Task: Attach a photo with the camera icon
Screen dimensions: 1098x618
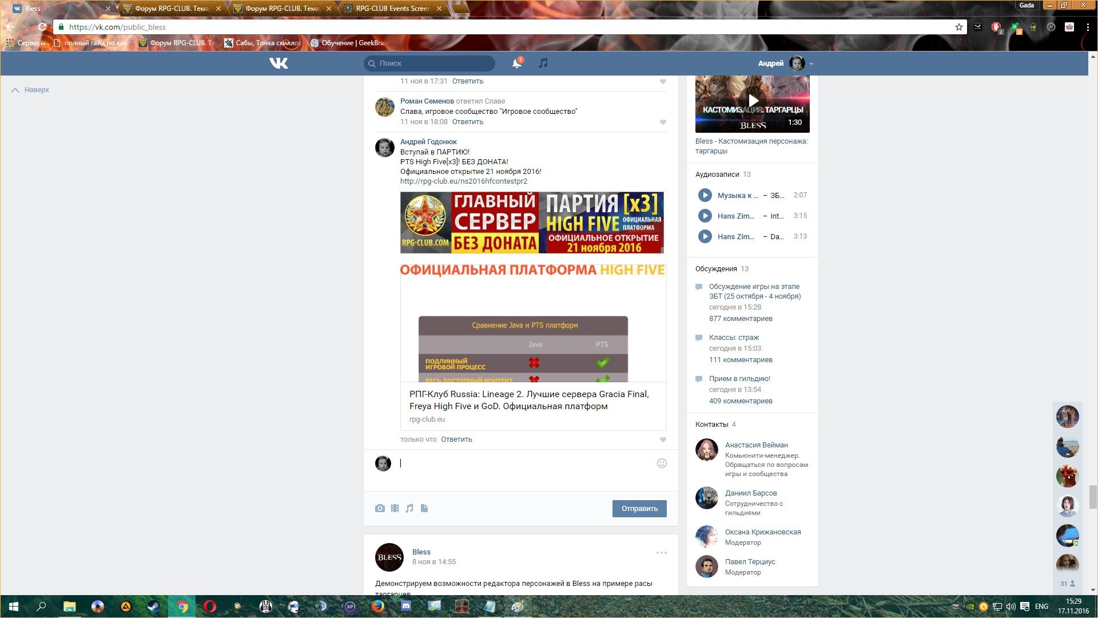Action: coord(380,508)
